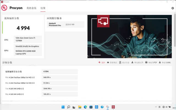Click the main score 4 994
This screenshot has width=176, height=110.
[x=23, y=28]
